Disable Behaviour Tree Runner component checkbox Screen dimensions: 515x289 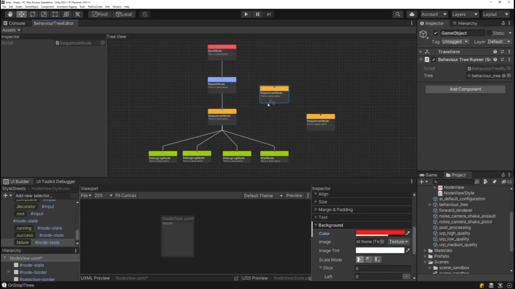[x=434, y=60]
